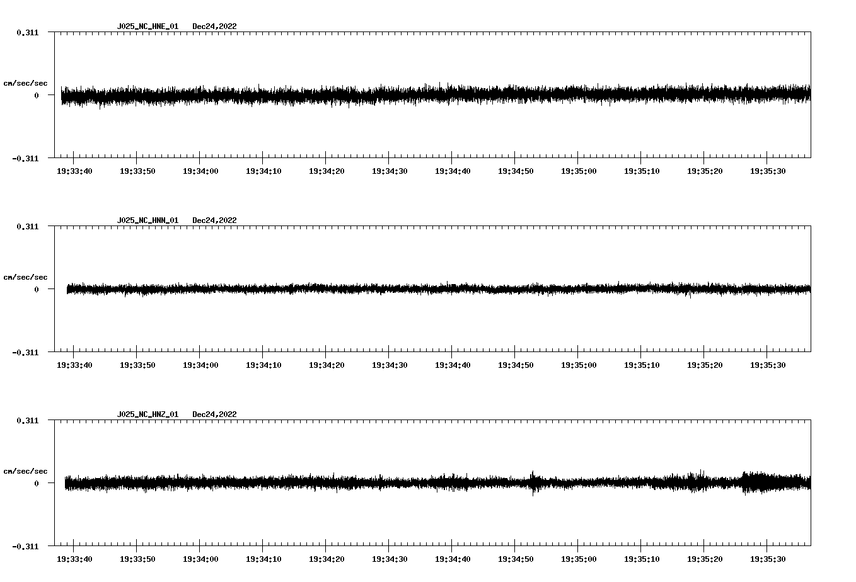Select the large amplitude burst near 19:35:25 on HNZ
Viewport: 856px width, 582px height.
(750, 484)
